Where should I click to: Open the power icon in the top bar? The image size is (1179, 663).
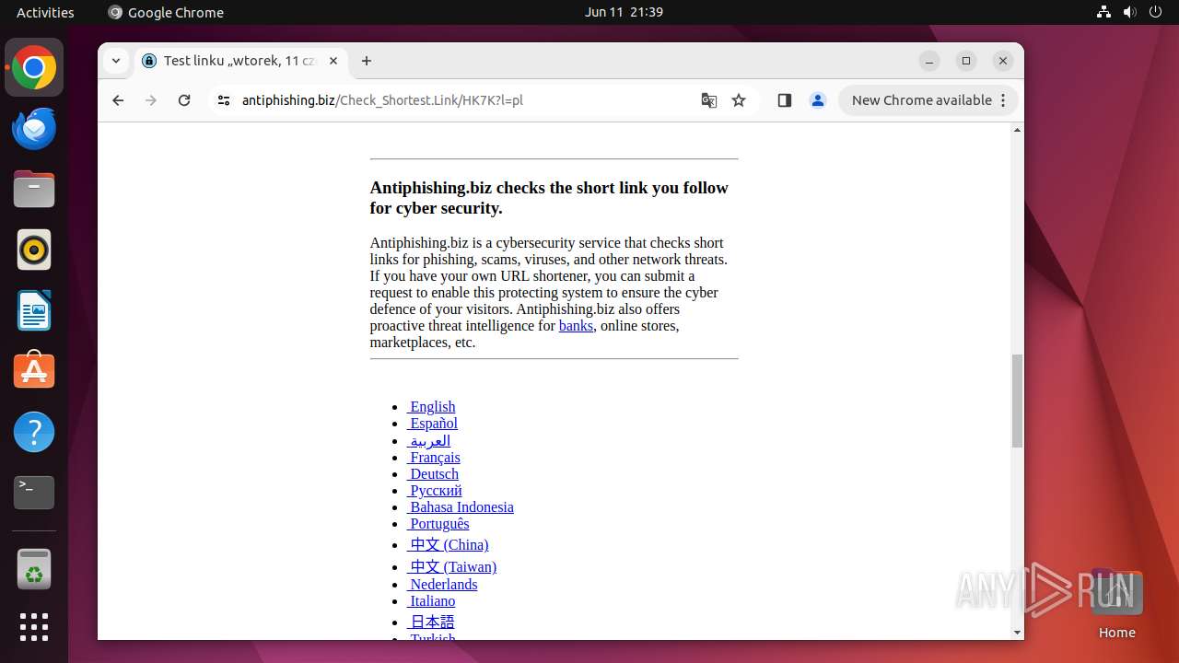tap(1156, 12)
